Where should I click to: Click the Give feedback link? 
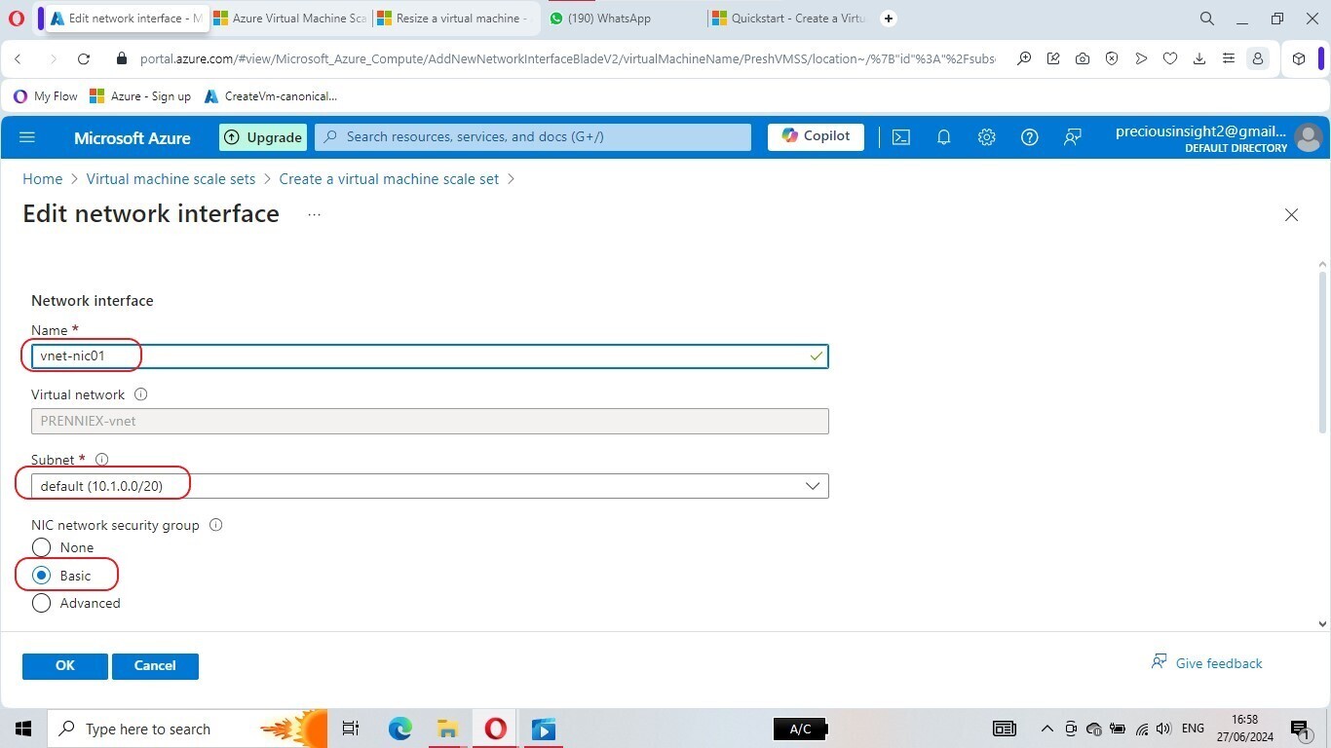(x=1206, y=663)
